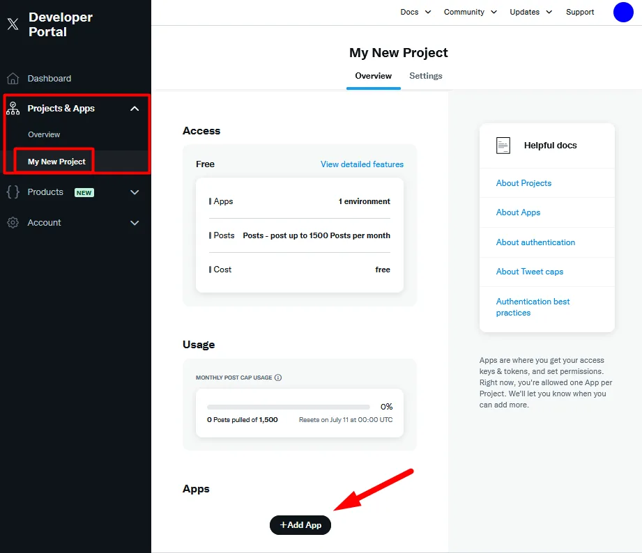This screenshot has width=642, height=553.
Task: Go to Support page
Action: [580, 12]
